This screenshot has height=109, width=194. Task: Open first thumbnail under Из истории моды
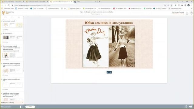[x=6, y=38]
